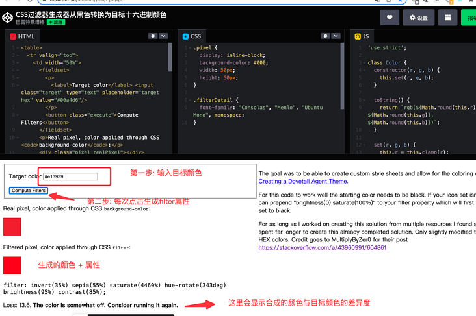Collapse the .filterDetail rule fold arrow
The width and height of the screenshot is (476, 316).
(x=190, y=100)
